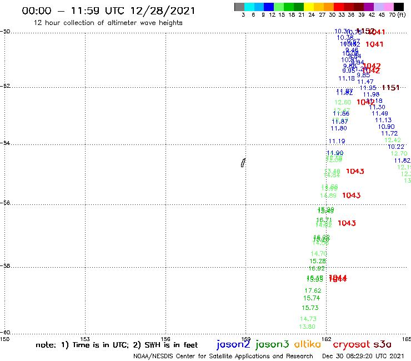The width and height of the screenshot is (411, 361).
Task: Click the -58 latitude axis label
Action: pos(5,265)
